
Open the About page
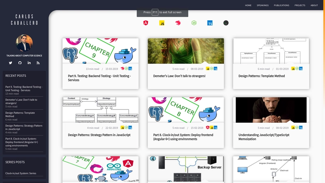314,5
